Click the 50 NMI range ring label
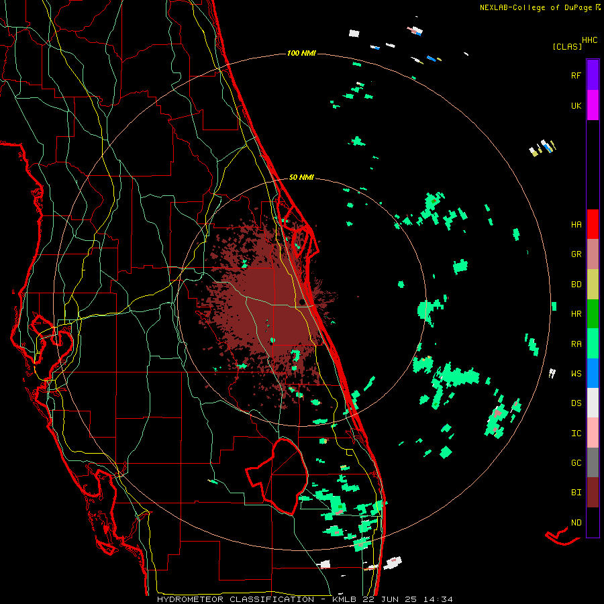Viewport: 604px width, 604px height. coord(301,177)
